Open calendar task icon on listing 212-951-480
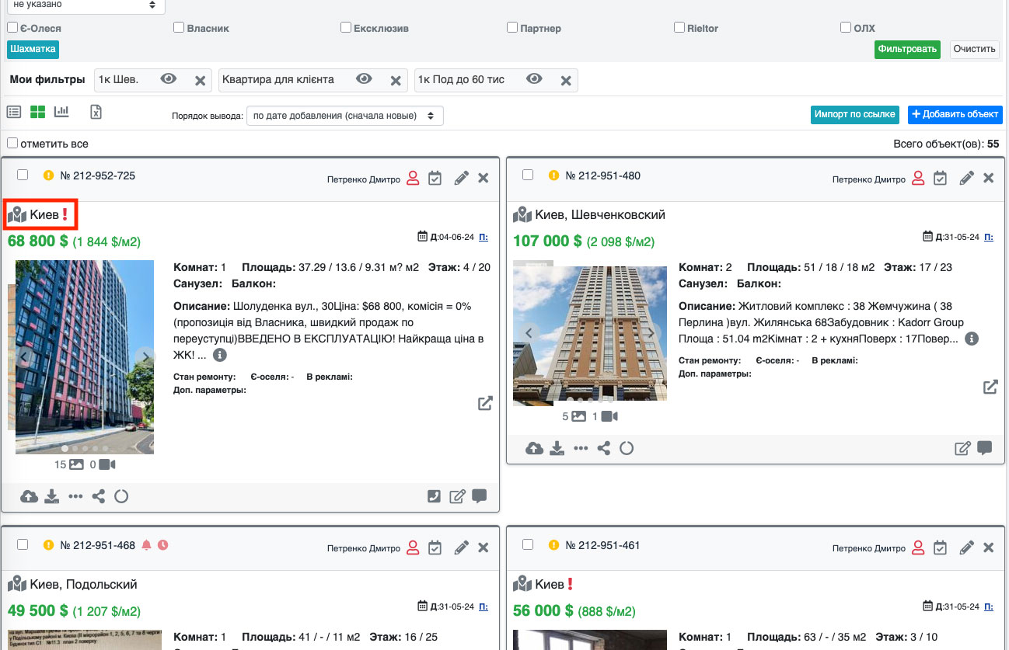 click(x=940, y=178)
